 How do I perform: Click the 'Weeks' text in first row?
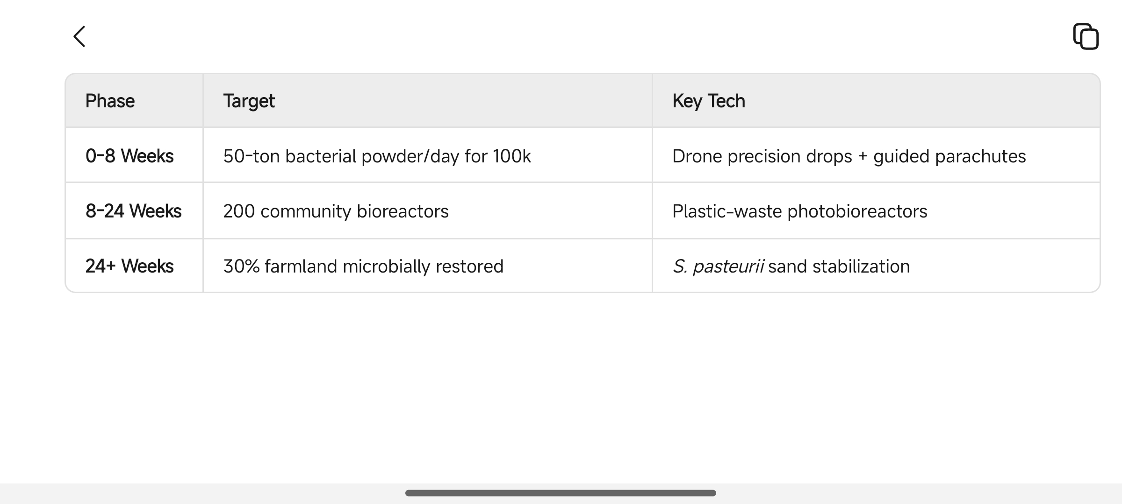(147, 156)
